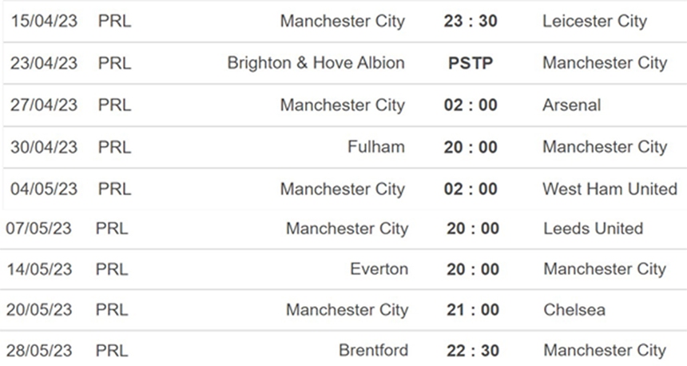Click the 23 : 30 kickoff time
Viewport: 687px width, 366px height.
coord(471,21)
